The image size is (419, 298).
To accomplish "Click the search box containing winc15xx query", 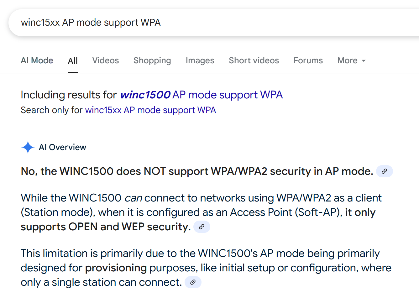I will click(213, 23).
